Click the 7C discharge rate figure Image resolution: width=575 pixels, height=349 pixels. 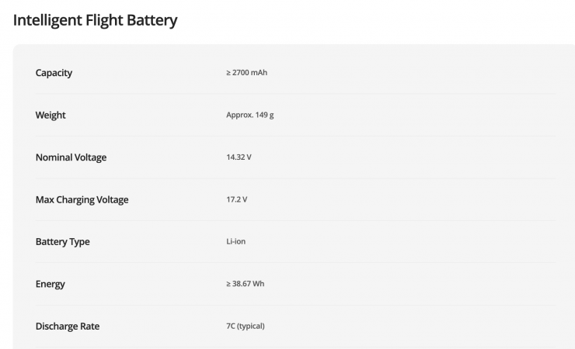coord(231,326)
